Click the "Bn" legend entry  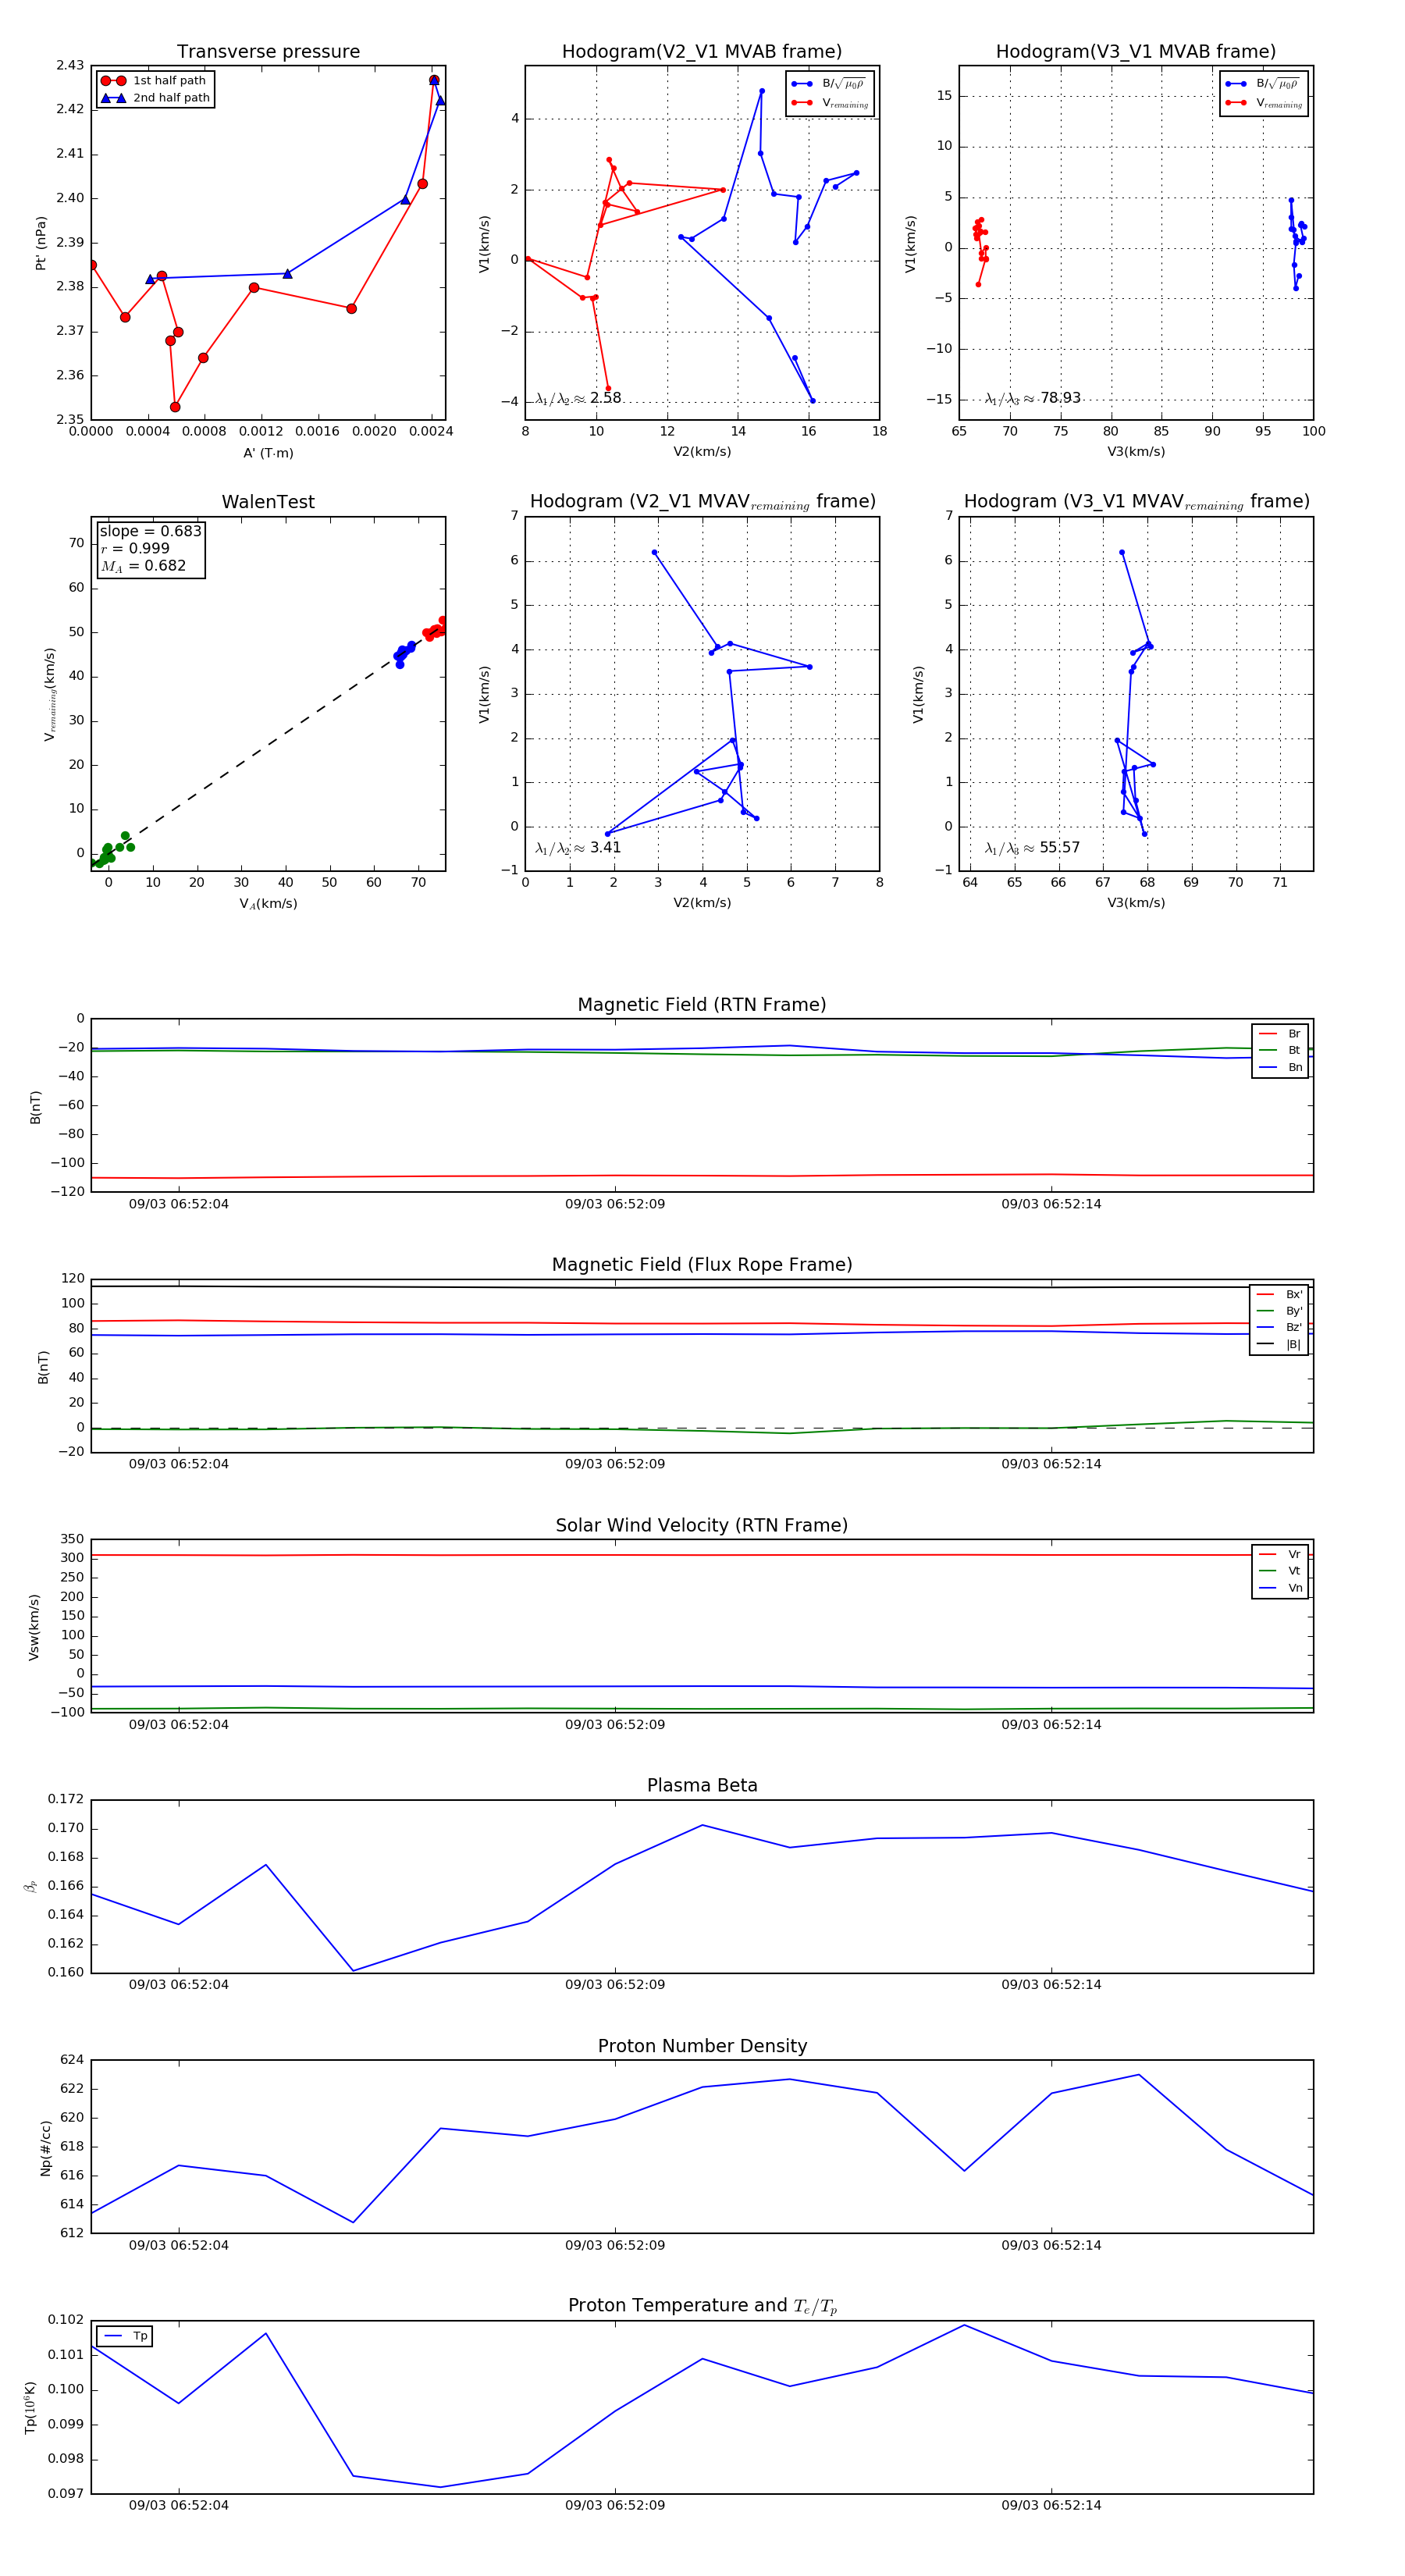[1280, 1068]
